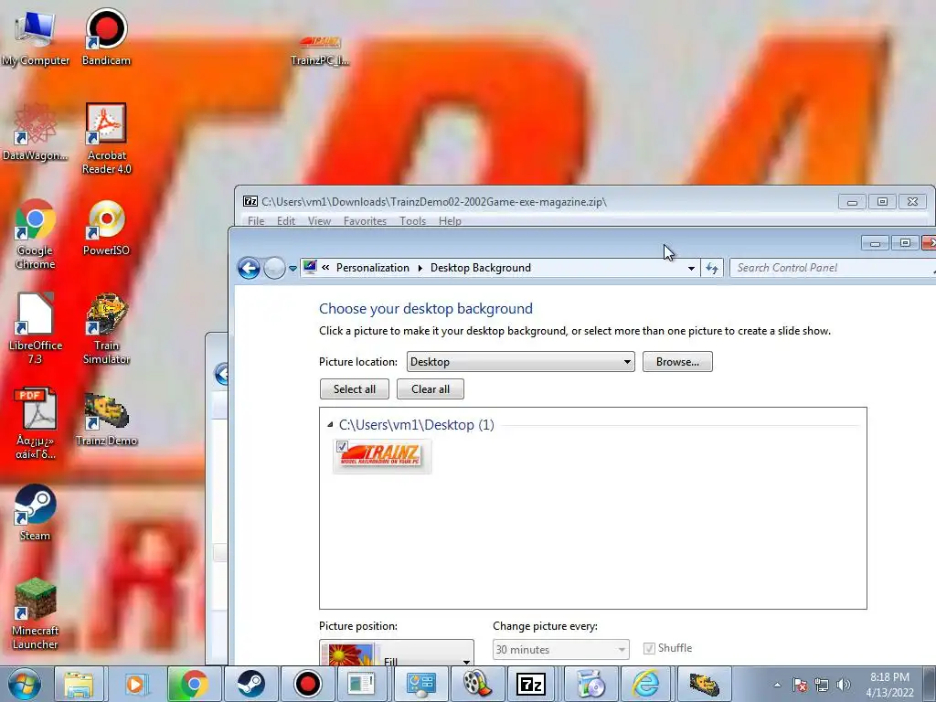Open the PDF file desktop icon
The height and width of the screenshot is (702, 936).
pos(36,424)
